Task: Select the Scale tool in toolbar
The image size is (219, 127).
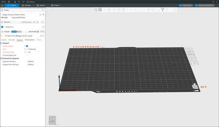Action: coord(140,10)
